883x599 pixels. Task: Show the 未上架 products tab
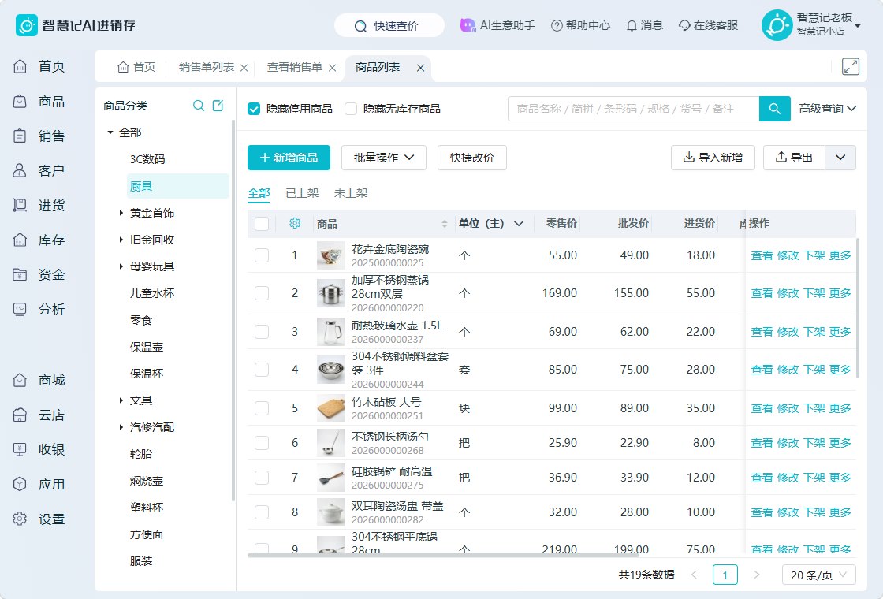(x=351, y=193)
